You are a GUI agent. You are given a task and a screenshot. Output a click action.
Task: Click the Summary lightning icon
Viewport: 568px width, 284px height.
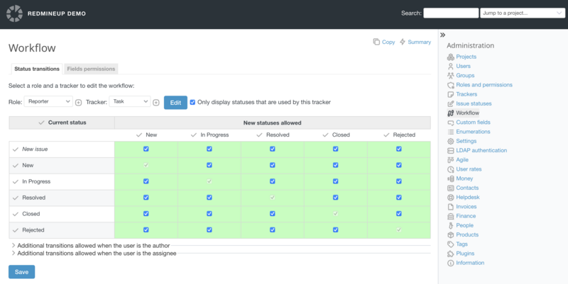tap(403, 42)
